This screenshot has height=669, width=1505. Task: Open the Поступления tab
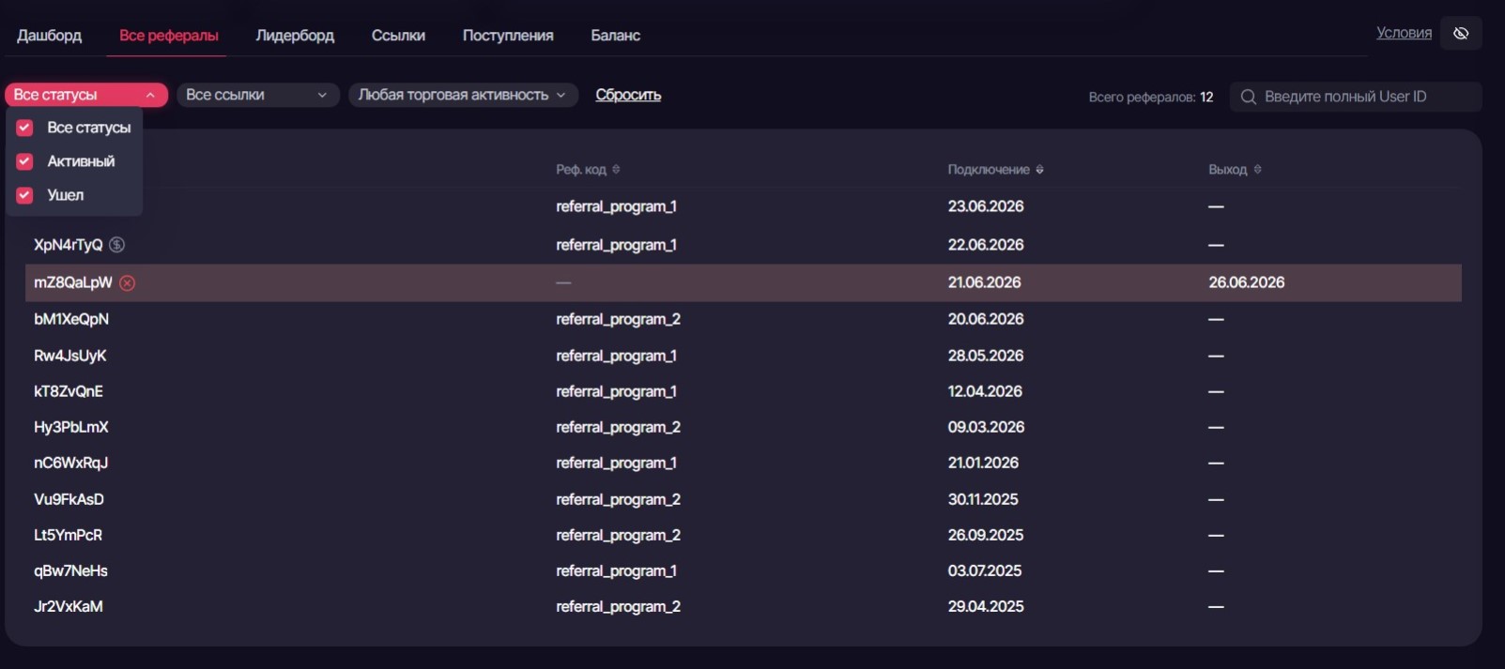coord(508,36)
